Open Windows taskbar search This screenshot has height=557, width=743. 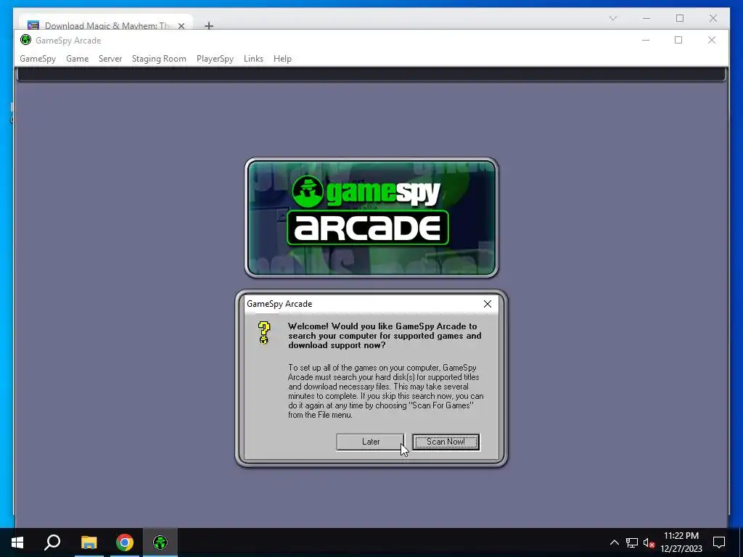coord(52,542)
